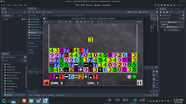Open InputCore.gd in the script list
186x104 pixels.
click(x=35, y=24)
